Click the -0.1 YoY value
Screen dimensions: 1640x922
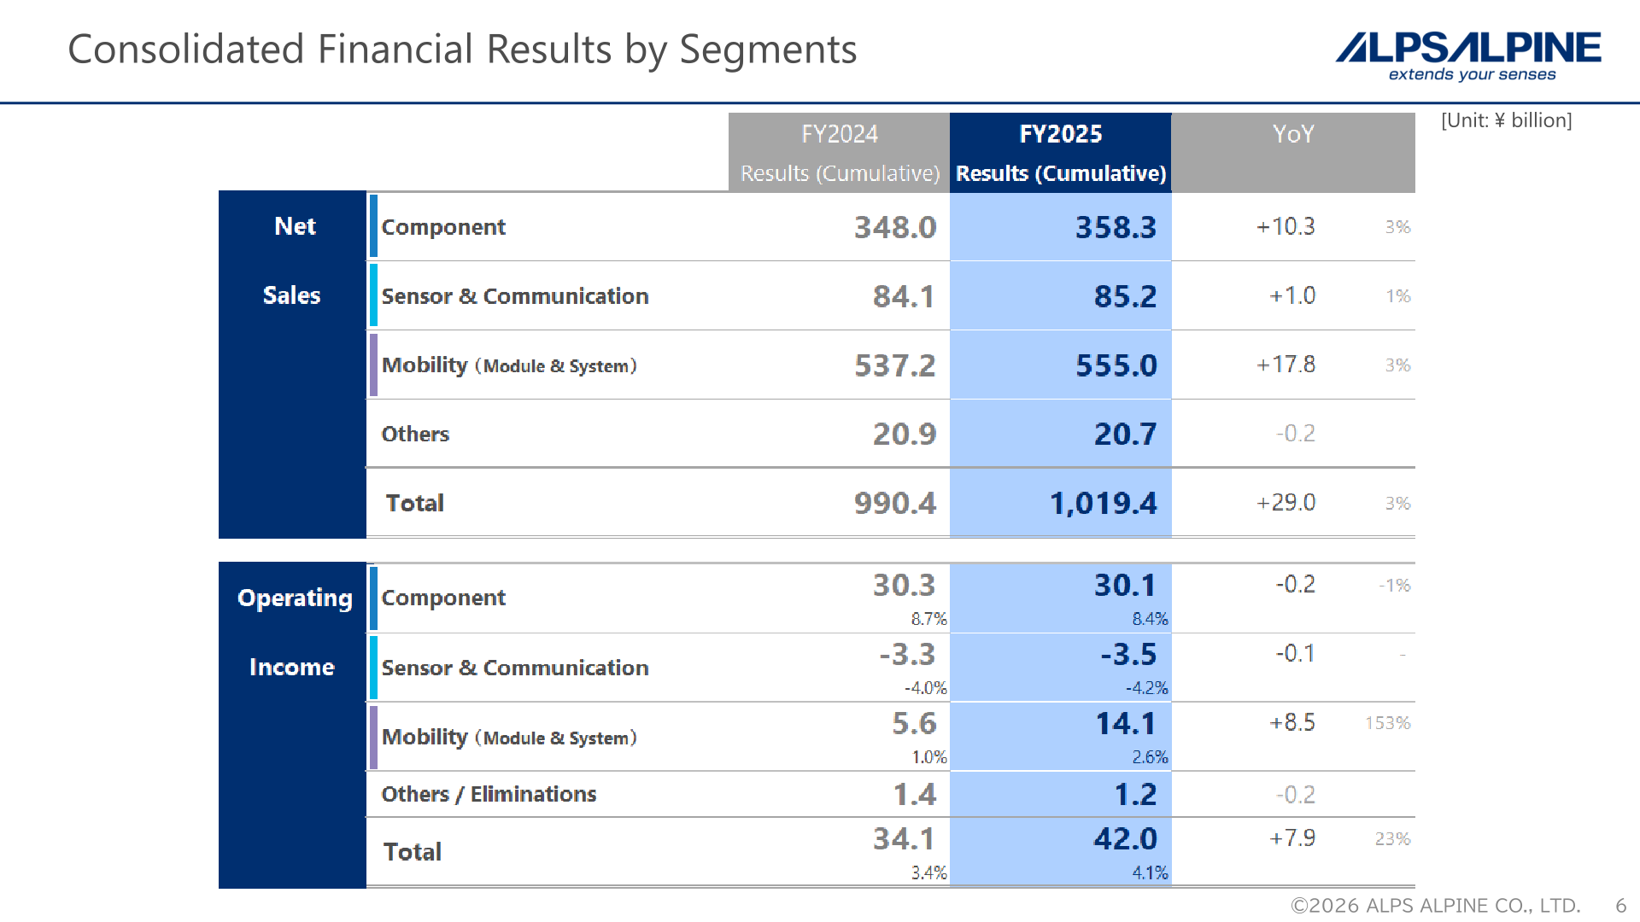pos(1295,653)
